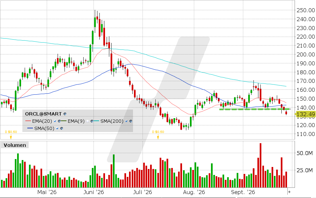
Task: Click the 25.0M volume axis value
Action: [304, 170]
